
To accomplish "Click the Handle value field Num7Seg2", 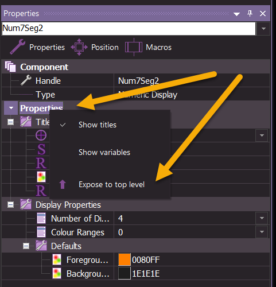I will point(192,81).
